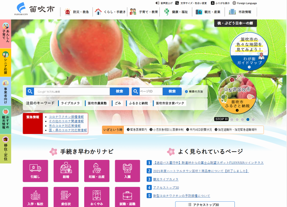The width and height of the screenshot is (287, 207).
Task: Click the 妊娠・出産 icon tile
Action: coord(97,171)
